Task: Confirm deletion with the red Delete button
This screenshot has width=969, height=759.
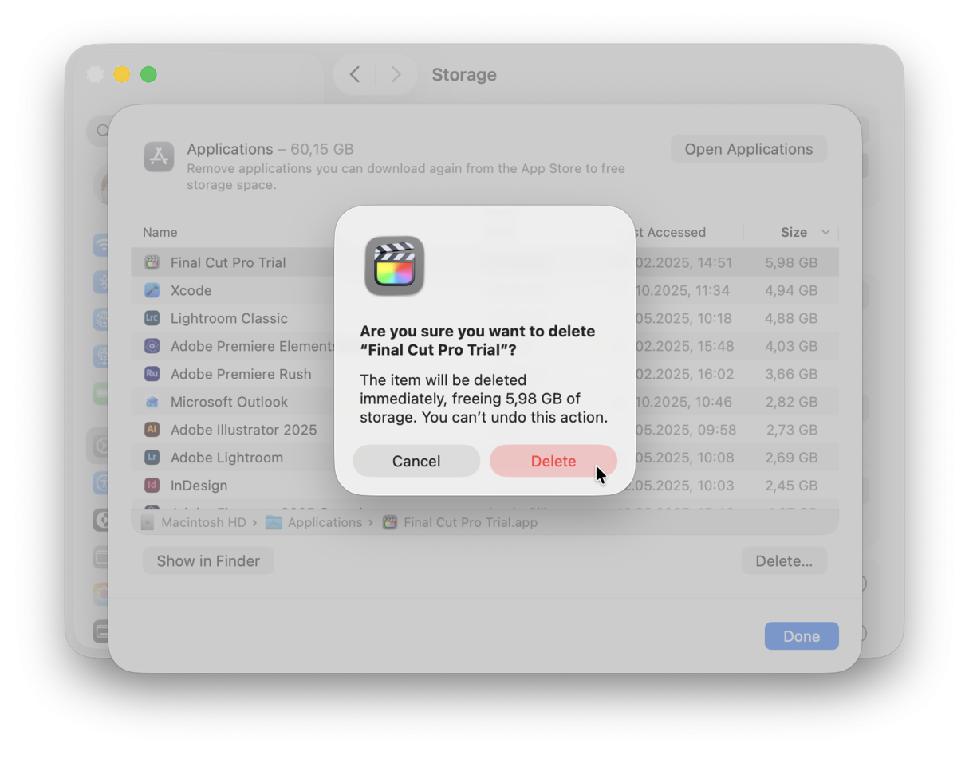Action: pyautogui.click(x=553, y=461)
